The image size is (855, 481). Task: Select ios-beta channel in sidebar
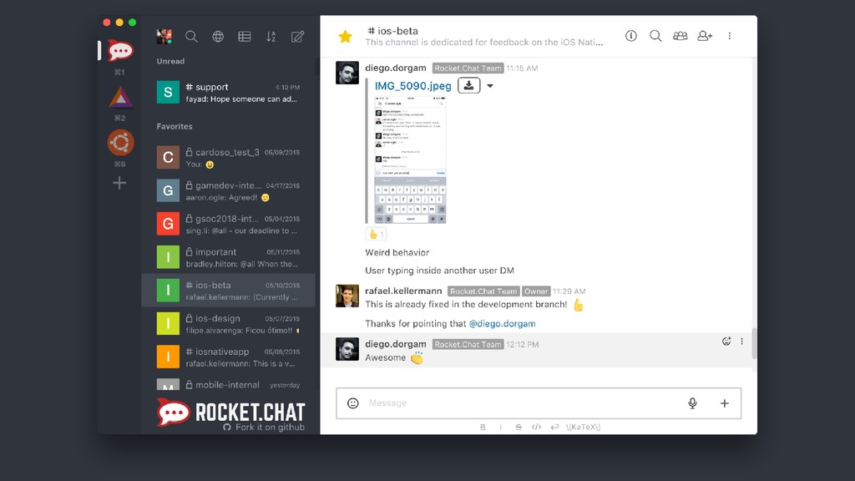click(x=228, y=290)
